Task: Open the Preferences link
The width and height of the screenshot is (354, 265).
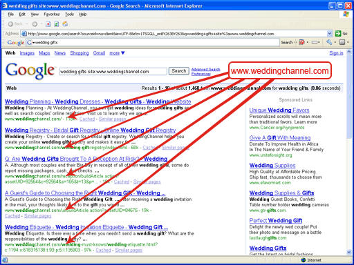Action: 201,74
